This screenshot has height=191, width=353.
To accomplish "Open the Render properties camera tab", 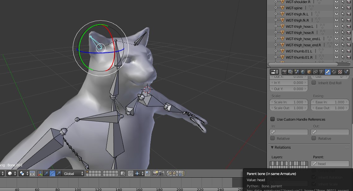I will pyautogui.click(x=284, y=72).
